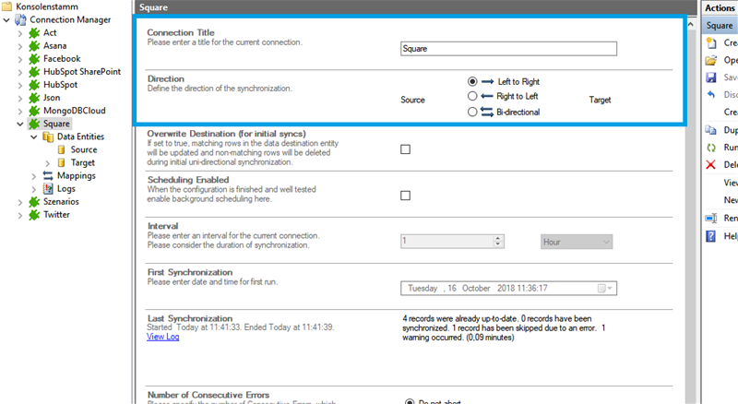The image size is (738, 404).
Task: Click the green Run refresh icon
Action: pyautogui.click(x=711, y=148)
